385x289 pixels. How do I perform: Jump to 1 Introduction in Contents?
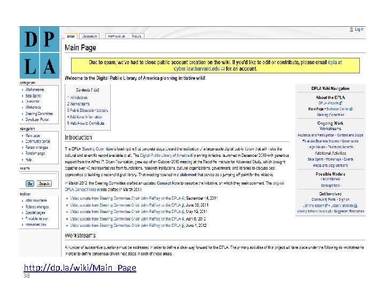coord(78,97)
